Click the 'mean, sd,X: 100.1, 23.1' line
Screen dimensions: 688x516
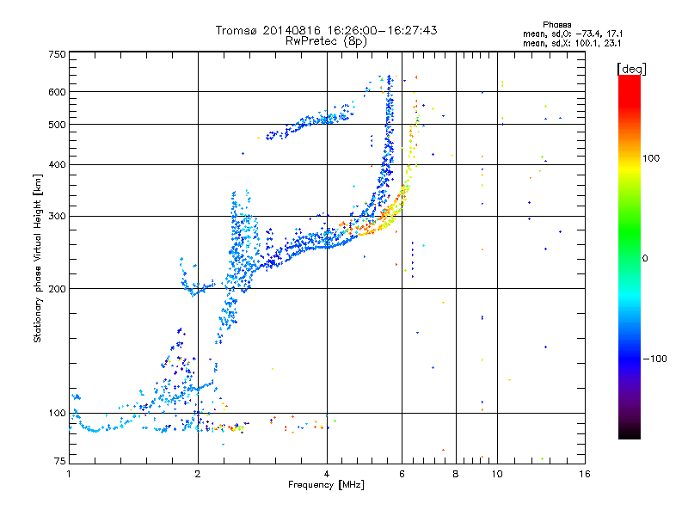(x=572, y=43)
